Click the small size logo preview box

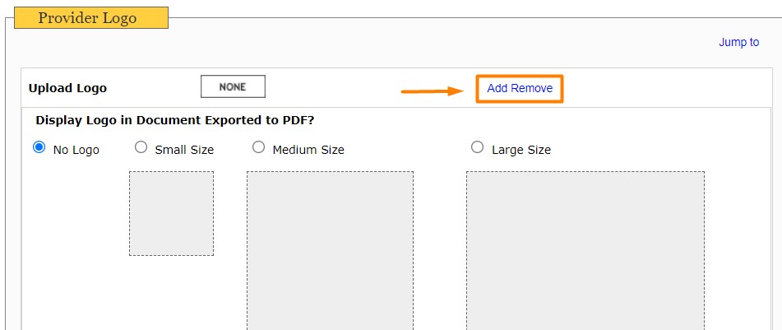[x=172, y=214]
